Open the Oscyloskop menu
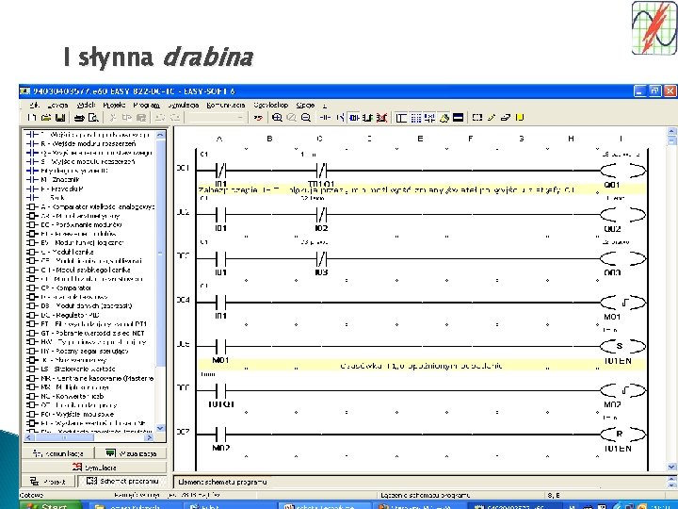This screenshot has height=509, width=678. (270, 105)
